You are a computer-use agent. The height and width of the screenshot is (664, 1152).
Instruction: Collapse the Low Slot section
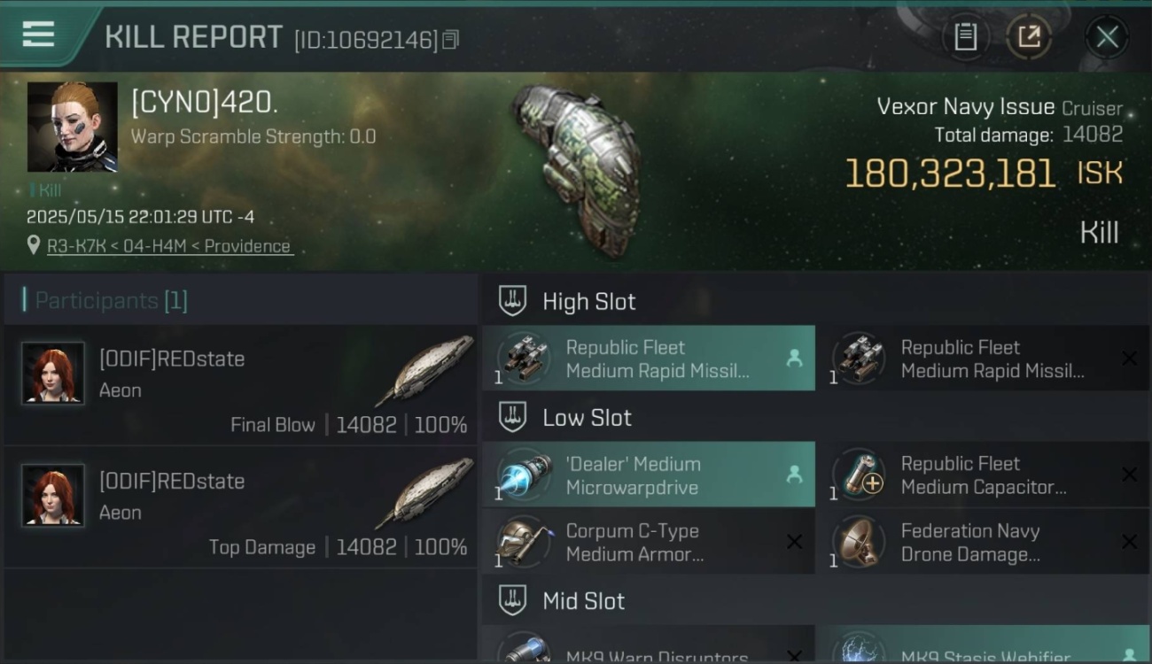click(512, 417)
